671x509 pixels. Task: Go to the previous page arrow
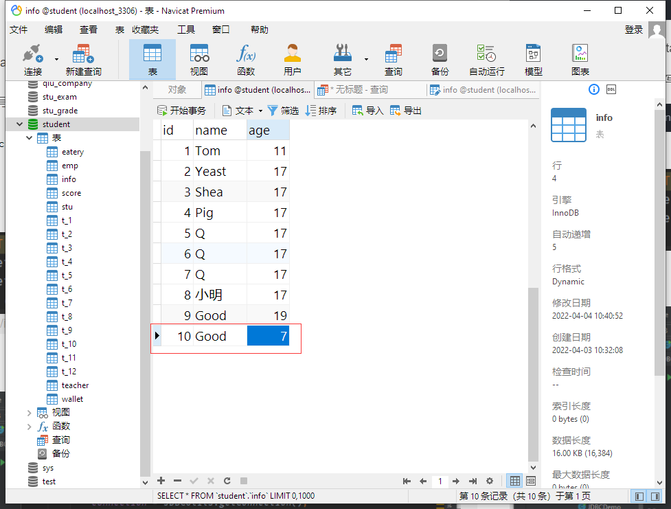click(x=423, y=481)
